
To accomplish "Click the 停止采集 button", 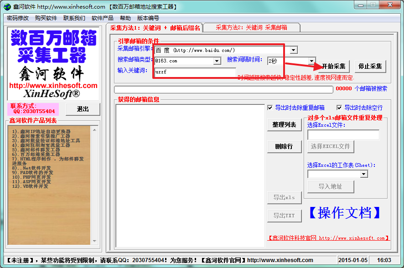I will (x=370, y=67).
